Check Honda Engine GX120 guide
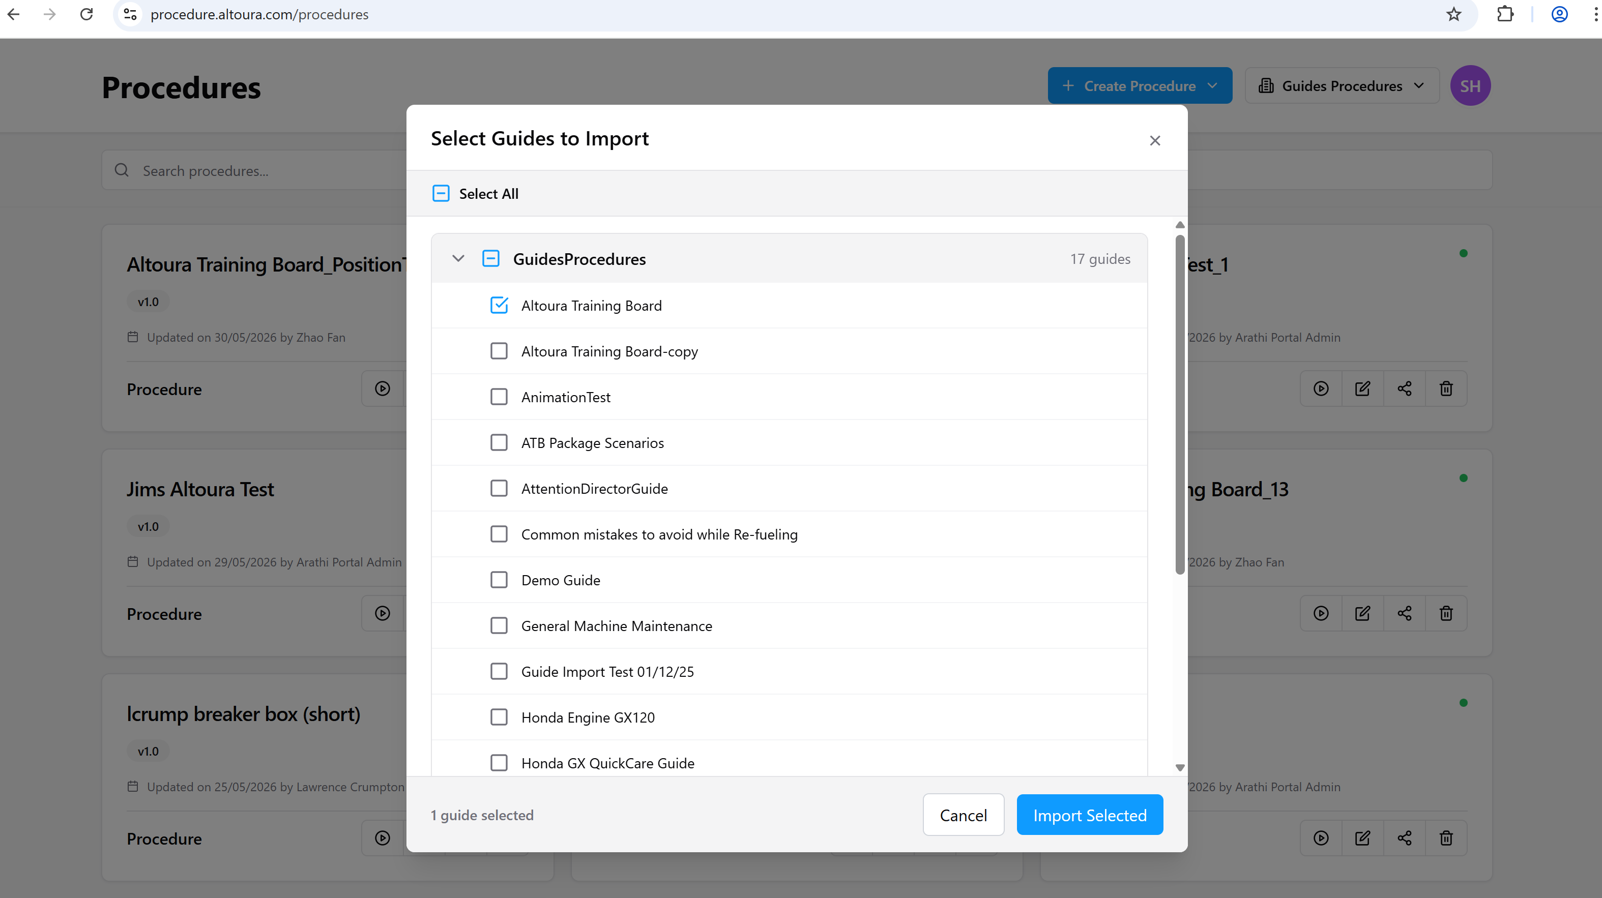This screenshot has width=1602, height=898. (499, 717)
